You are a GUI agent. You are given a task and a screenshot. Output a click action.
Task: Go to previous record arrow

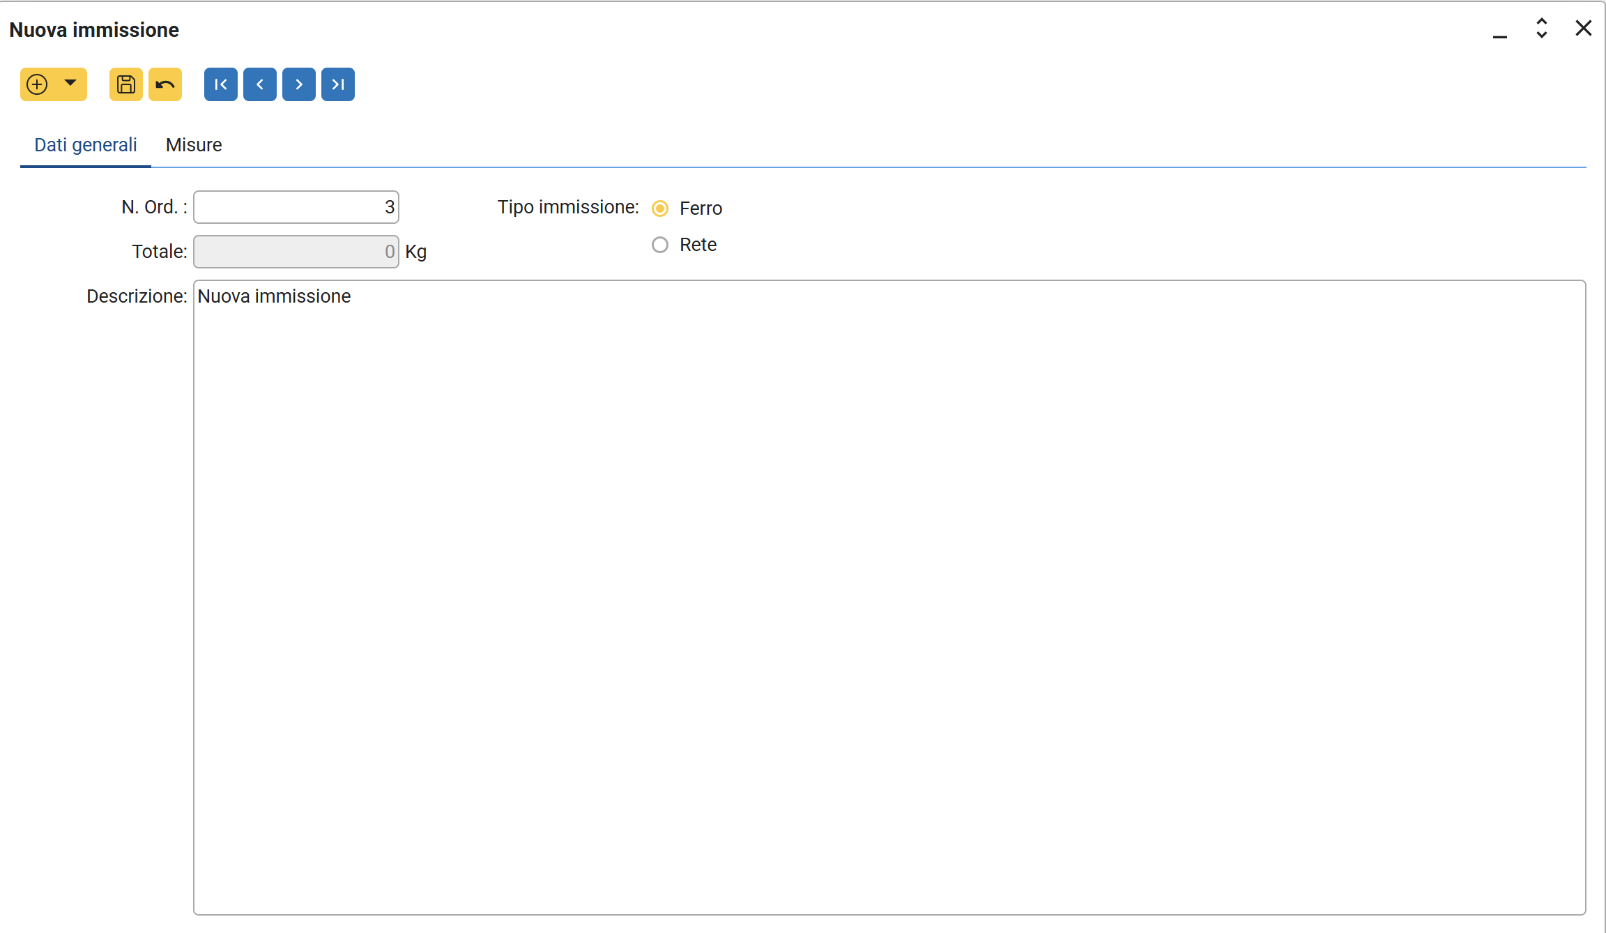click(x=260, y=84)
